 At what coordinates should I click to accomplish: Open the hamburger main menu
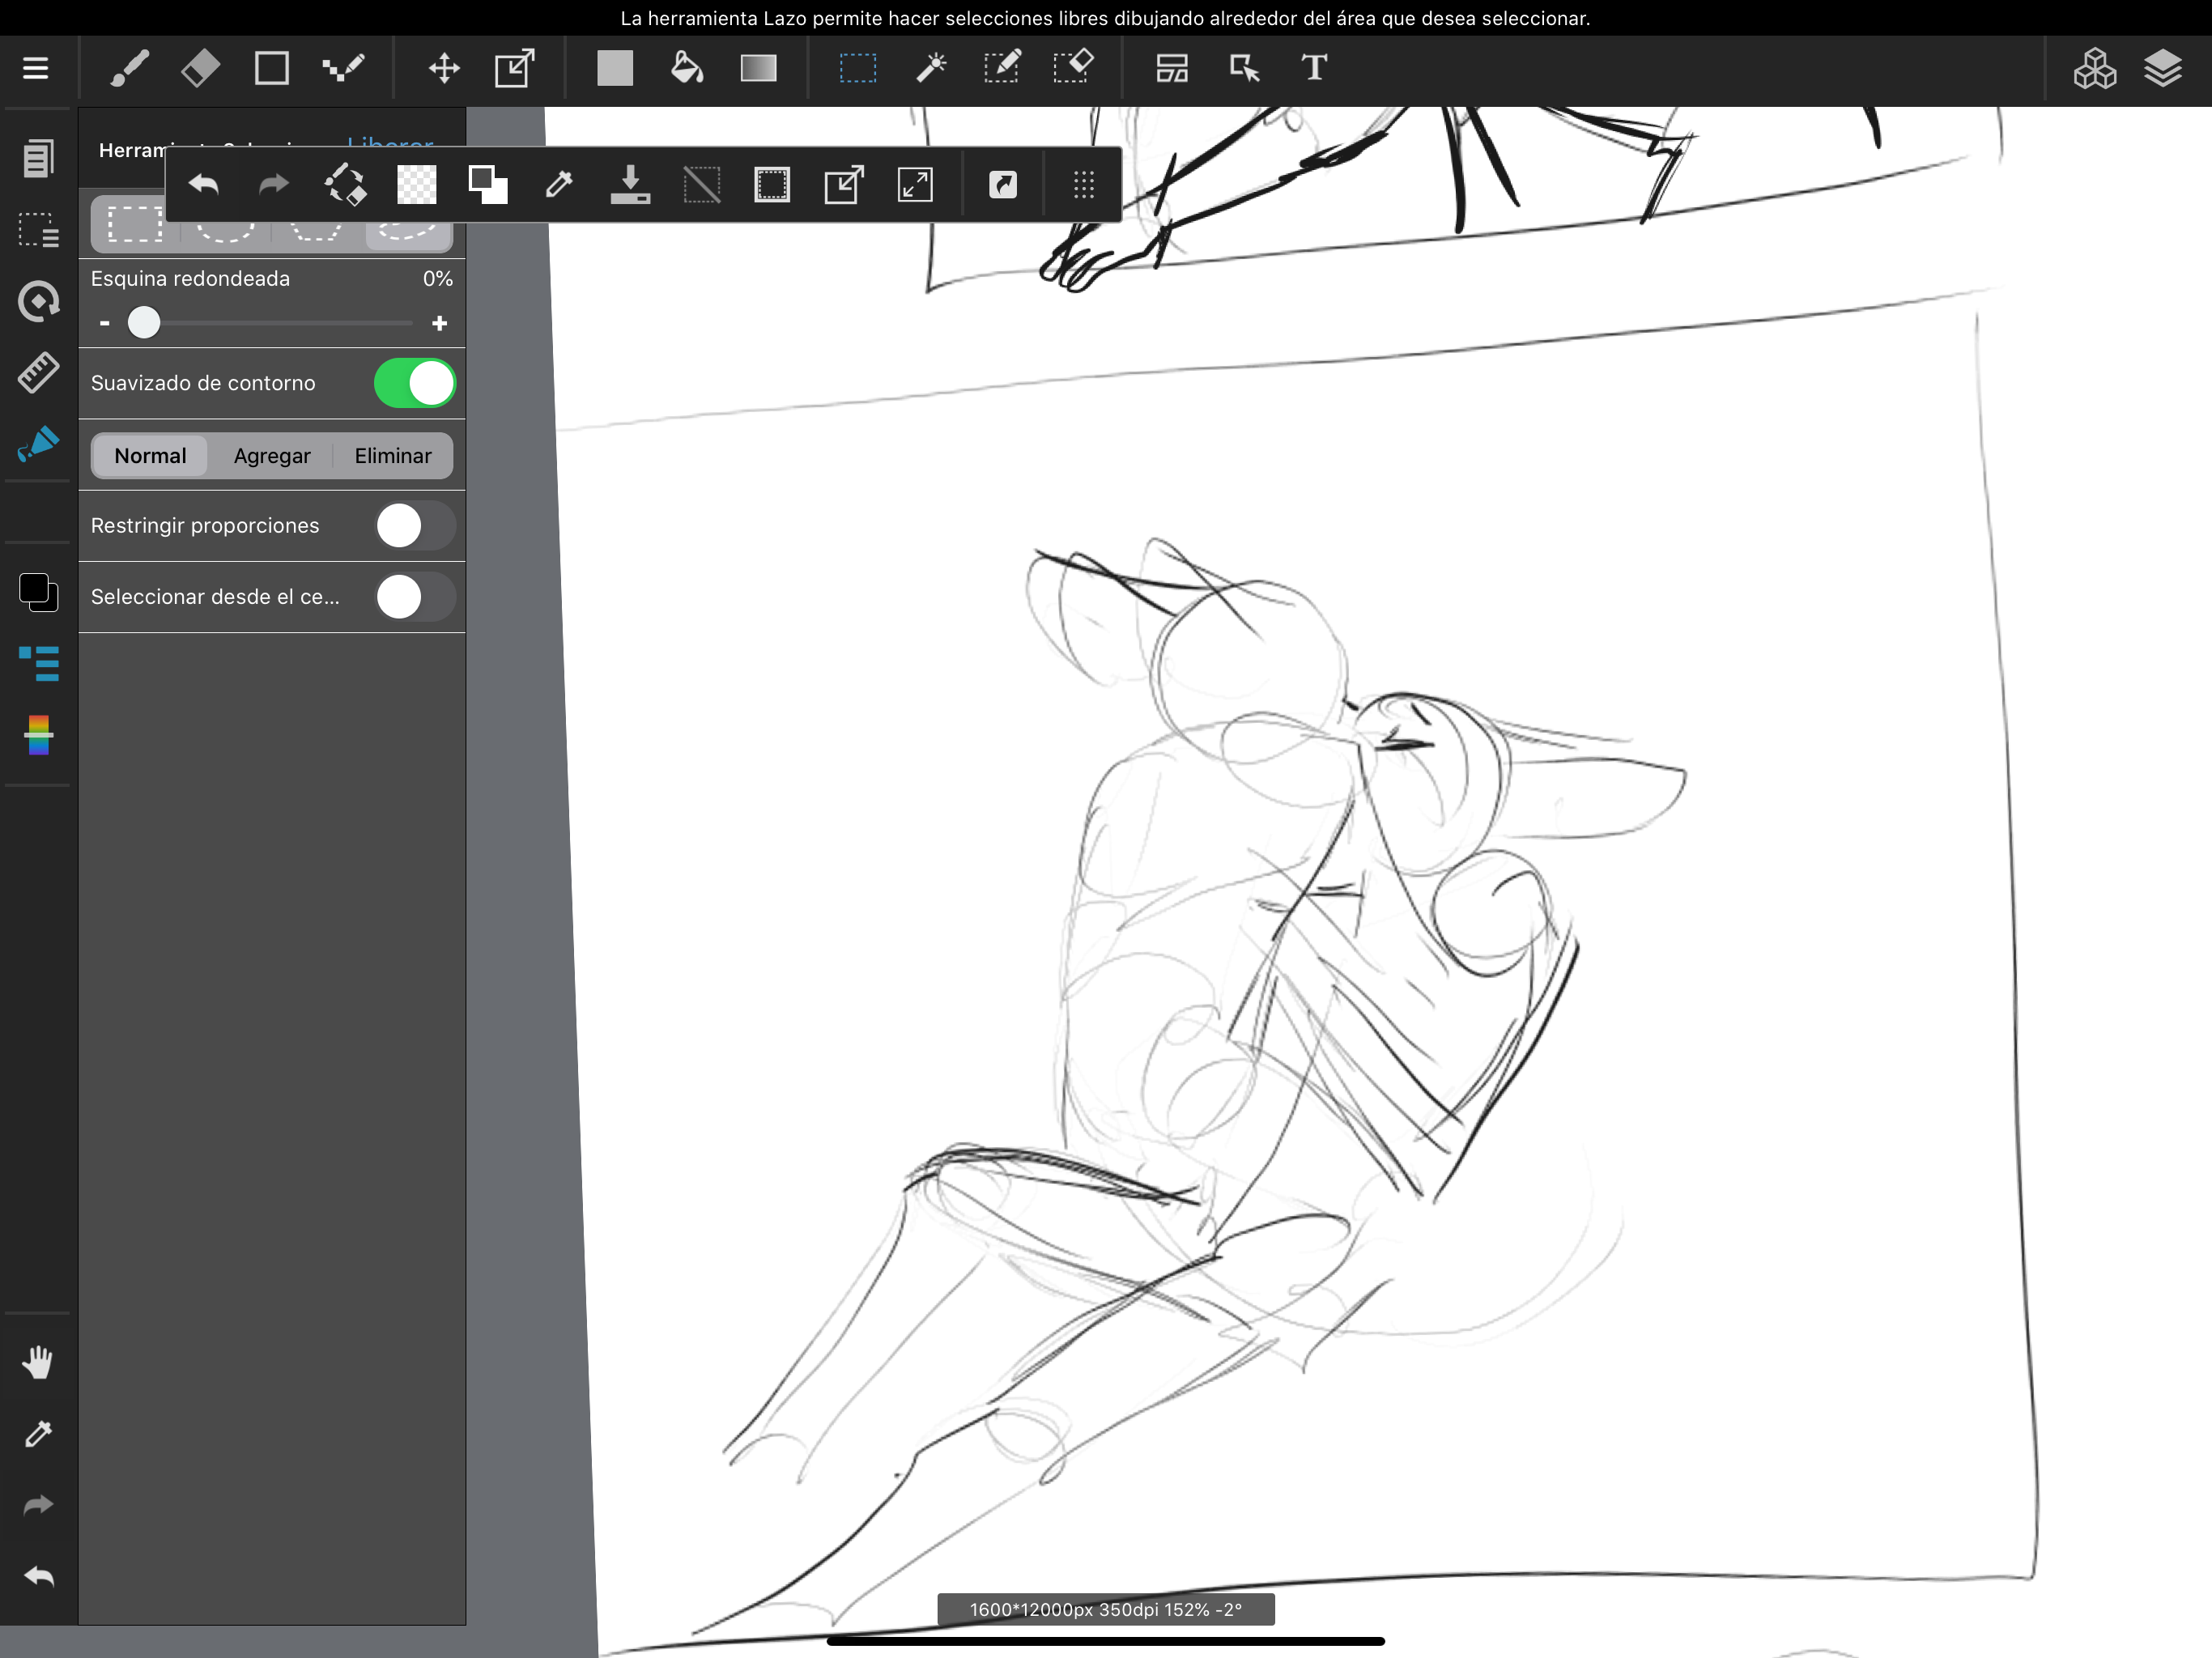click(x=36, y=68)
